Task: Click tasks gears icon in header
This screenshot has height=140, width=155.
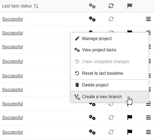Action: point(92,6)
